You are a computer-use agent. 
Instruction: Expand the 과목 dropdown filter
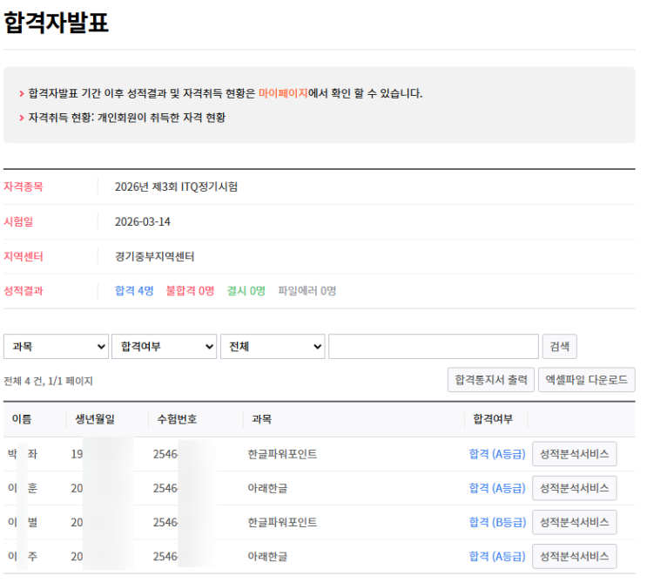point(56,346)
